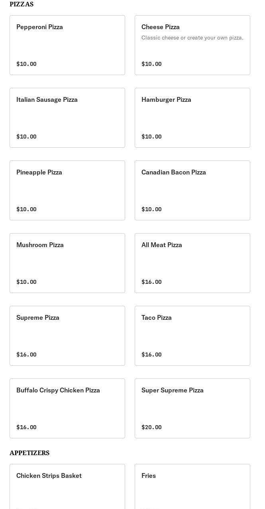Choose the Italian Sausage Pizza item

67,118
